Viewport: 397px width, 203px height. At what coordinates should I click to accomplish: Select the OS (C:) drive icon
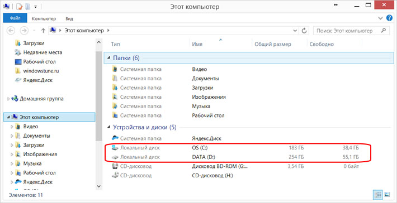[115, 148]
